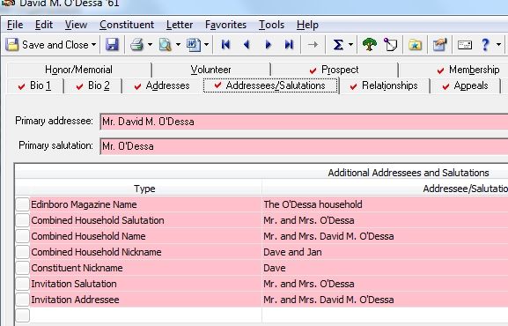Image resolution: width=508 pixels, height=326 pixels.
Task: Click the Print Preview icon
Action: tap(166, 44)
